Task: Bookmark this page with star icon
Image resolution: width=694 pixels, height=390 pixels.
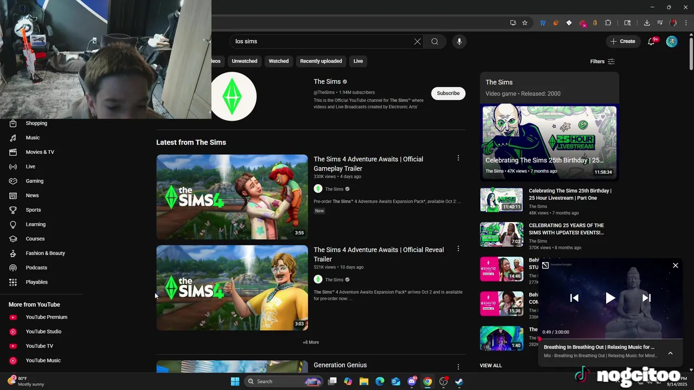Action: point(525,23)
